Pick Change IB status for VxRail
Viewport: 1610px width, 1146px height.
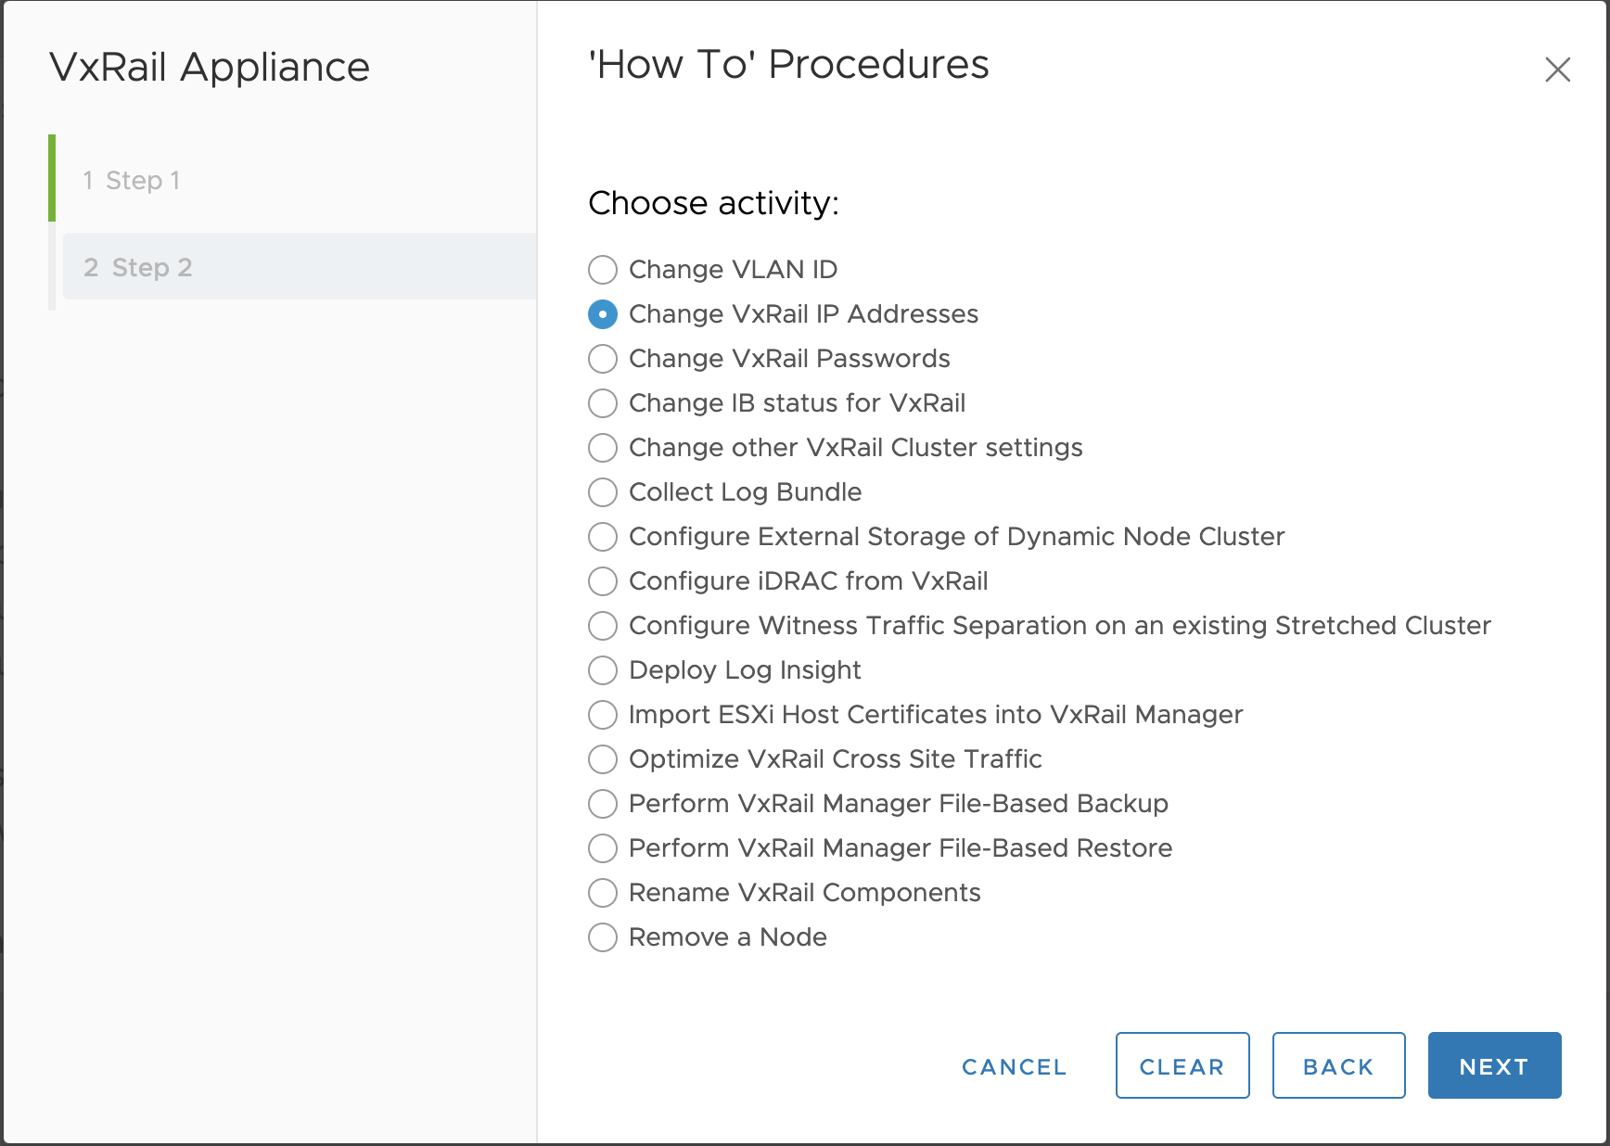click(603, 403)
